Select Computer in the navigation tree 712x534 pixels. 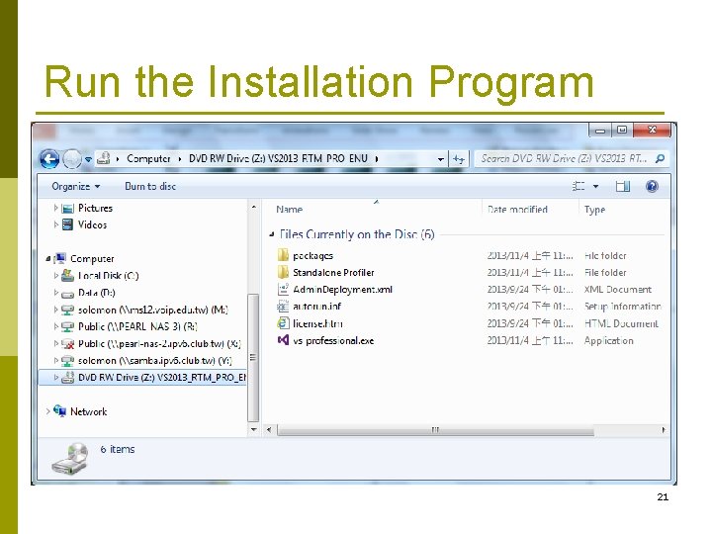tap(92, 259)
